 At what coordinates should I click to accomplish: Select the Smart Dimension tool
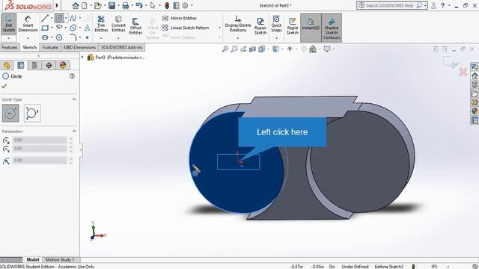28,24
